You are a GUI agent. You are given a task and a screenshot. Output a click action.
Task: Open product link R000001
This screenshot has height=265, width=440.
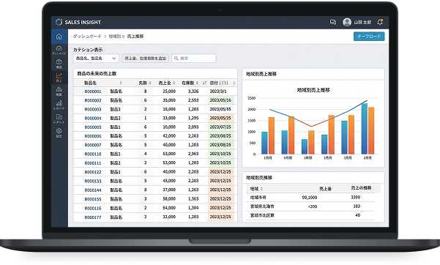[x=92, y=92]
